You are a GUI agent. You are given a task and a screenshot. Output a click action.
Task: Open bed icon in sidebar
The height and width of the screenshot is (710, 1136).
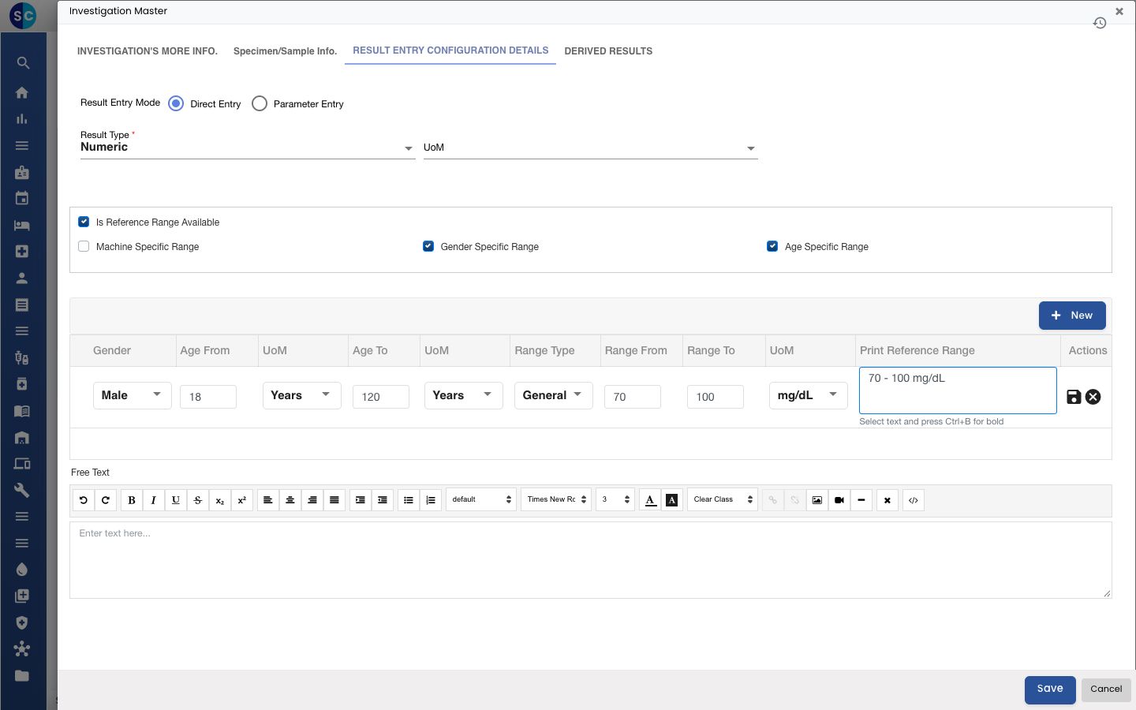tap(22, 225)
